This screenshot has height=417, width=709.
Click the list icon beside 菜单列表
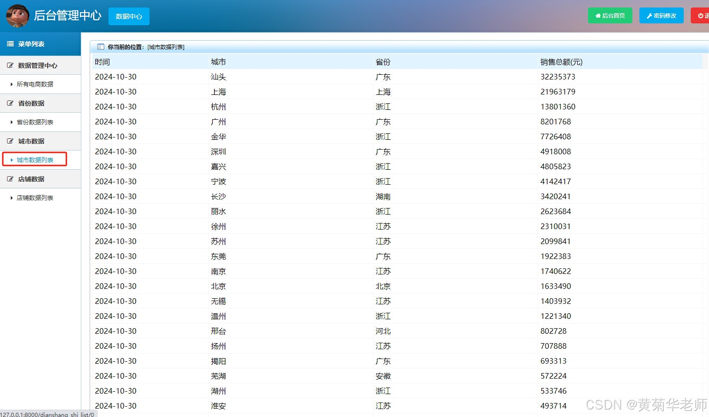point(10,44)
